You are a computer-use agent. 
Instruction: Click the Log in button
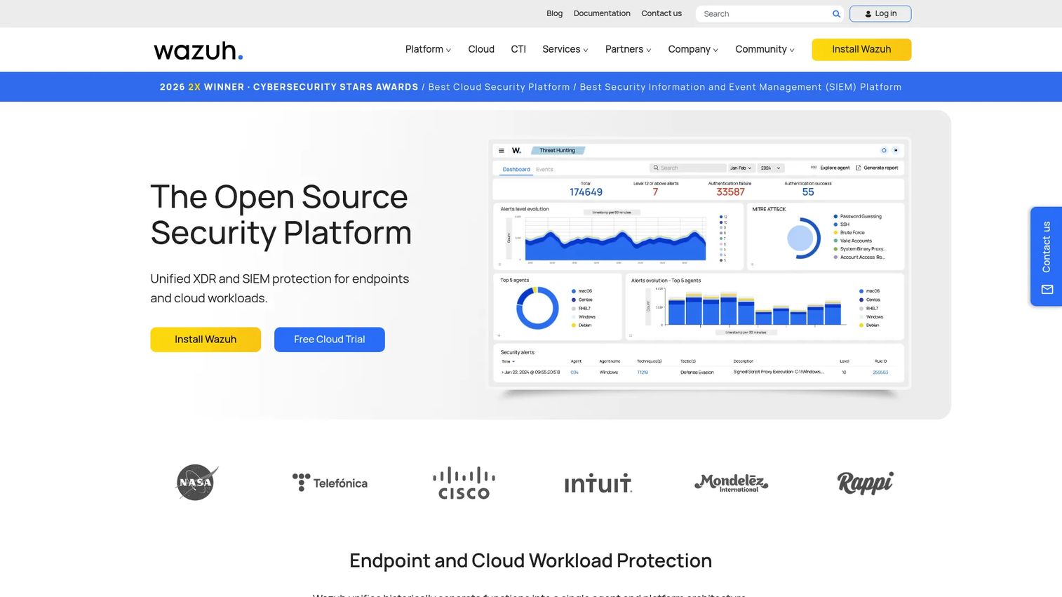(x=880, y=14)
